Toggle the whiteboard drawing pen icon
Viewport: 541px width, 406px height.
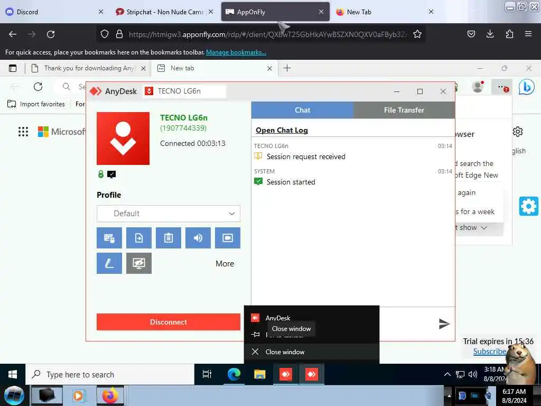[109, 263]
